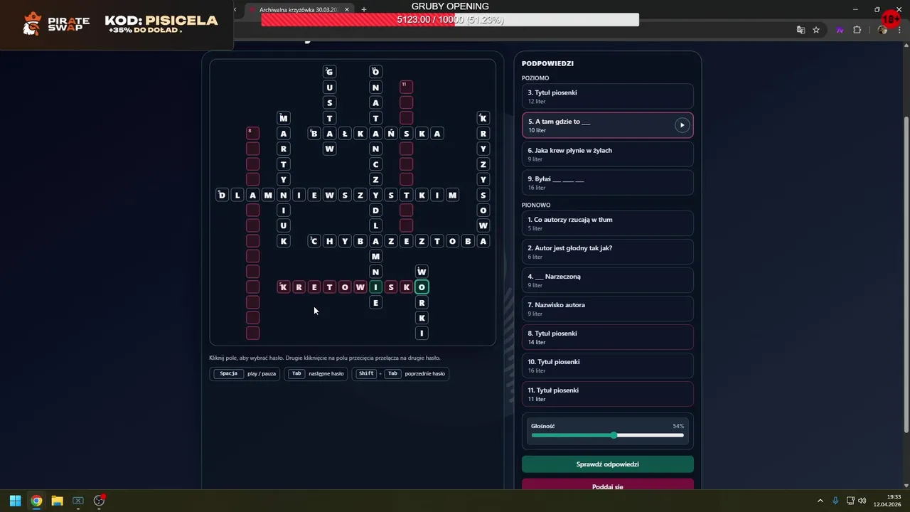Viewport: 910px width, 512px height.
Task: Bookmark this page with the star icon
Action: pyautogui.click(x=816, y=30)
